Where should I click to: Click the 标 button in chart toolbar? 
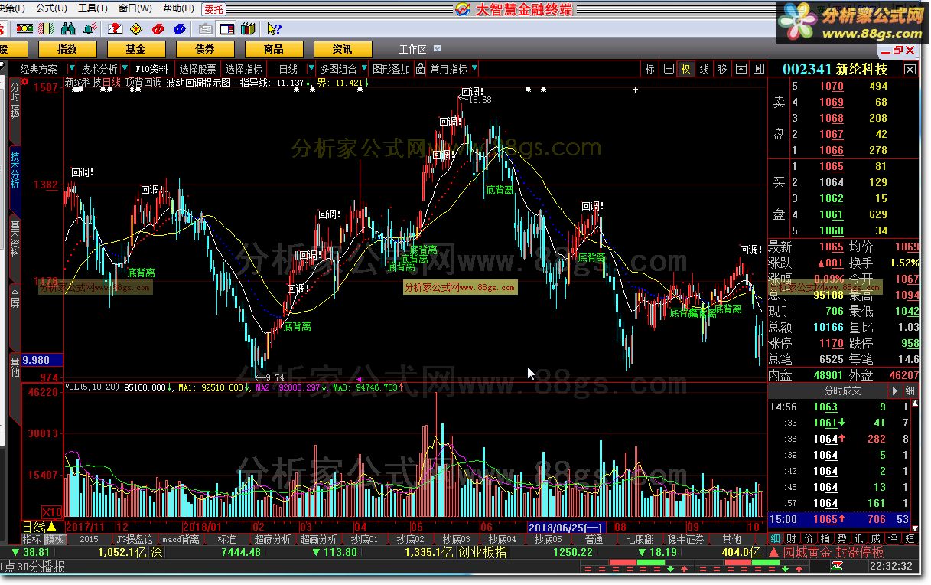tap(650, 69)
